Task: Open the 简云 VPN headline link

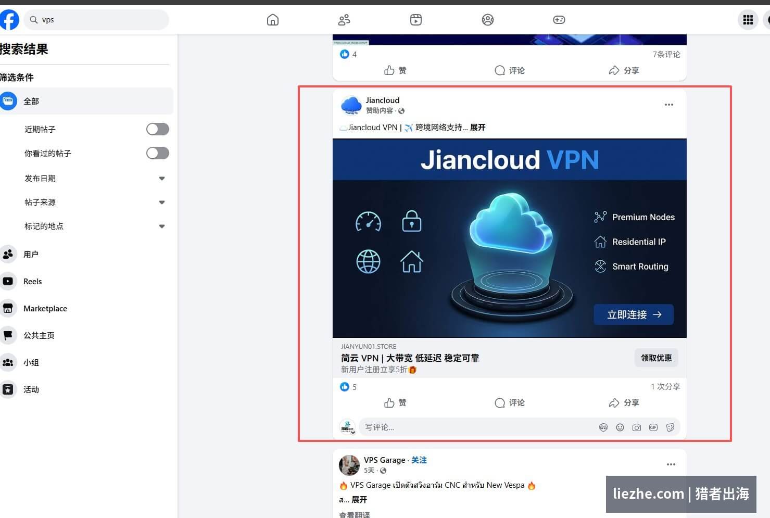Action: pos(410,358)
